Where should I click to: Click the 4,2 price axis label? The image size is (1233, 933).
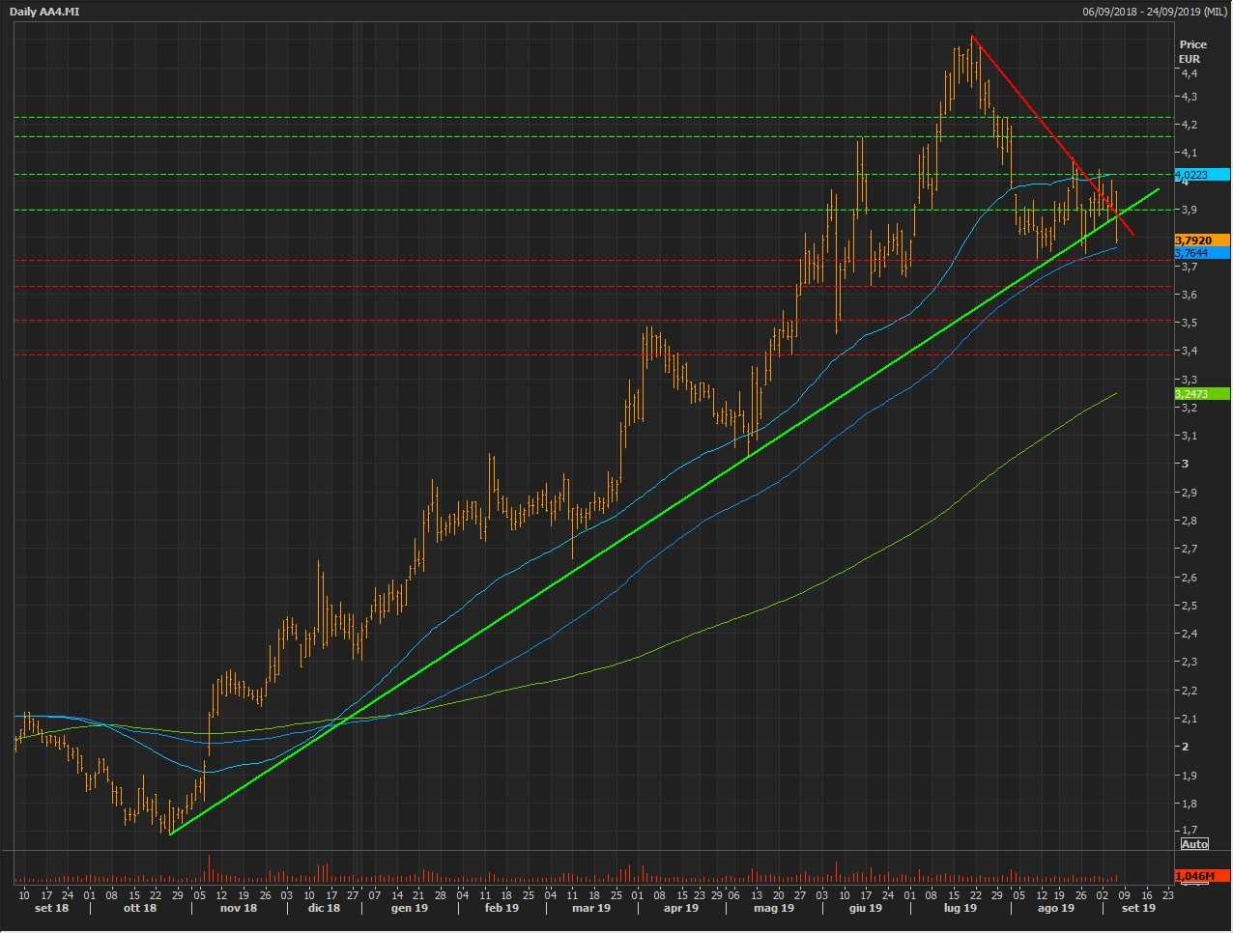(x=1189, y=125)
